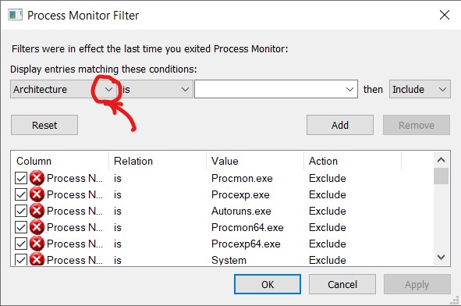The image size is (461, 306).
Task: Click the window resize grip in corner
Action: pos(455,300)
